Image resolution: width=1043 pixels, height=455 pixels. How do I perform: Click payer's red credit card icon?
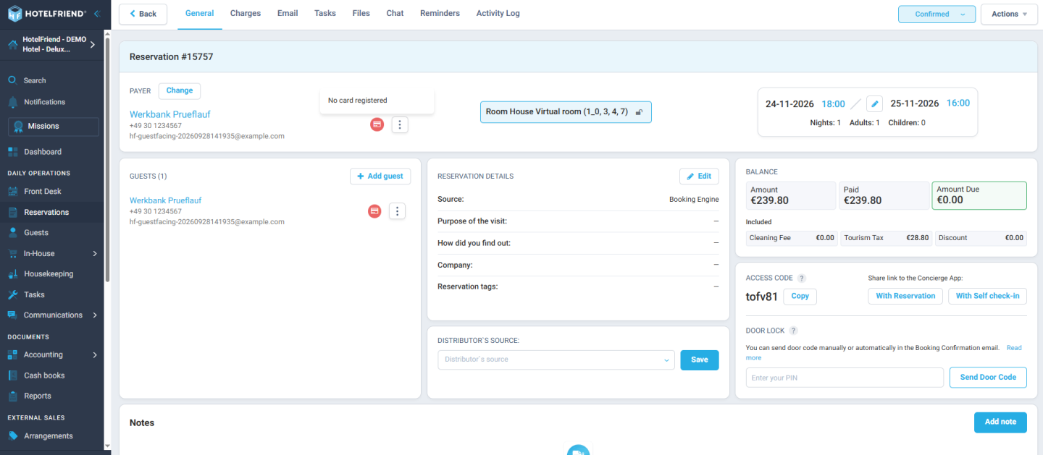click(377, 125)
